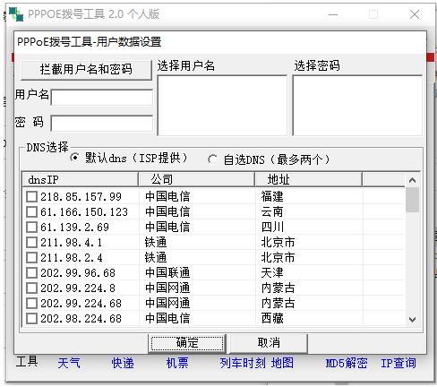This screenshot has height=387, width=437.
Task: Click 四川 address cell
Action: click(x=272, y=228)
